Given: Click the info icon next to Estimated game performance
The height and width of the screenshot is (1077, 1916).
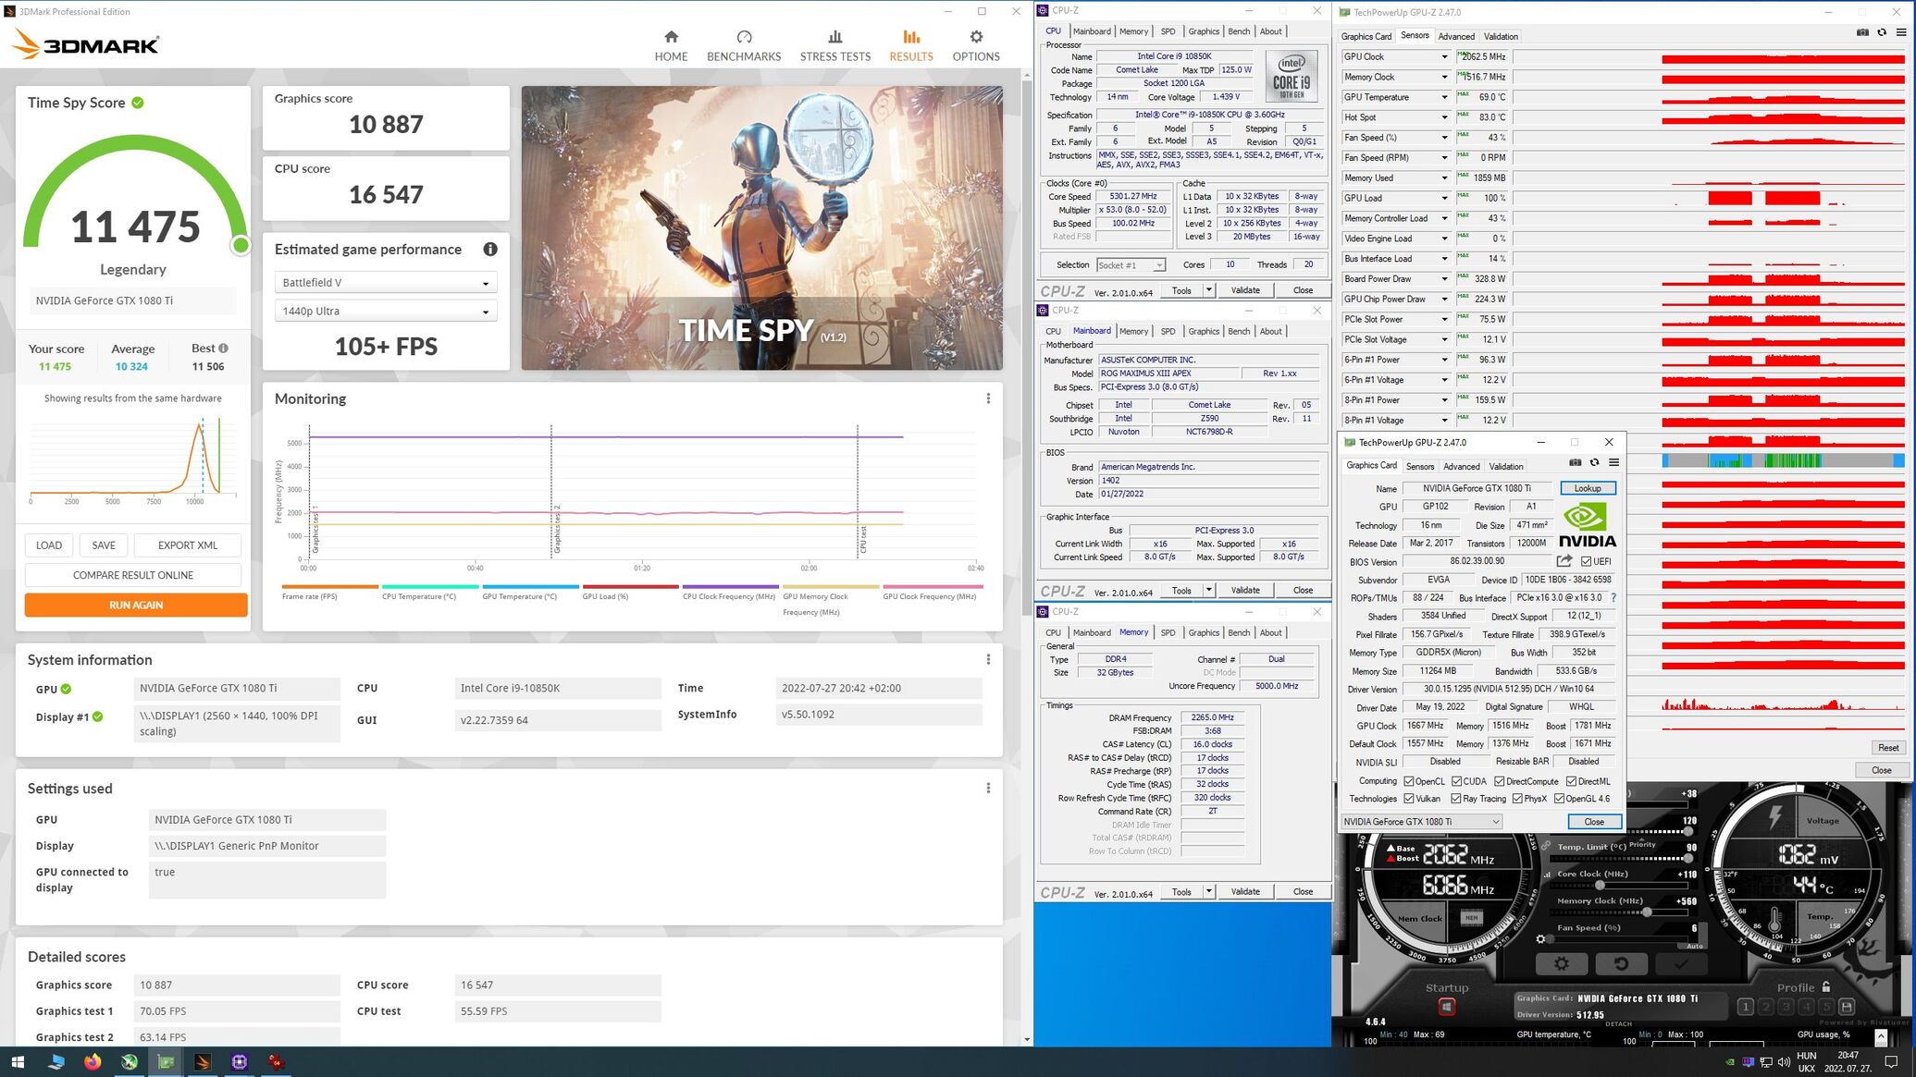Looking at the screenshot, I should 490,250.
